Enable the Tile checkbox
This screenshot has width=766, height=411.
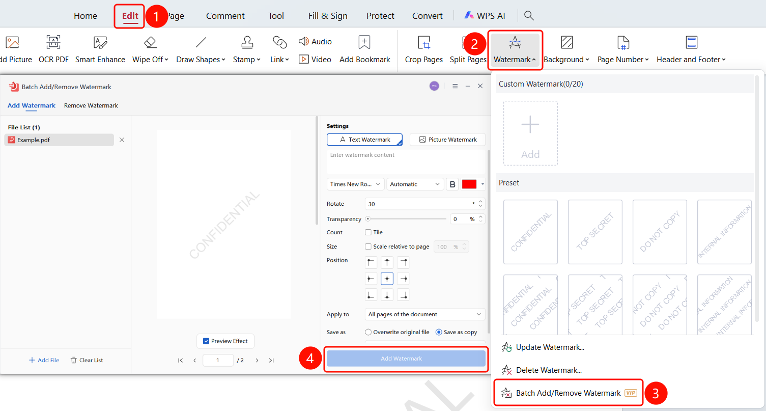click(x=368, y=232)
